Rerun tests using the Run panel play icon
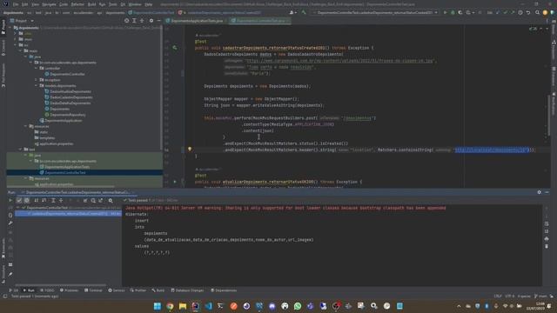This screenshot has width=557, height=313. pos(10,201)
